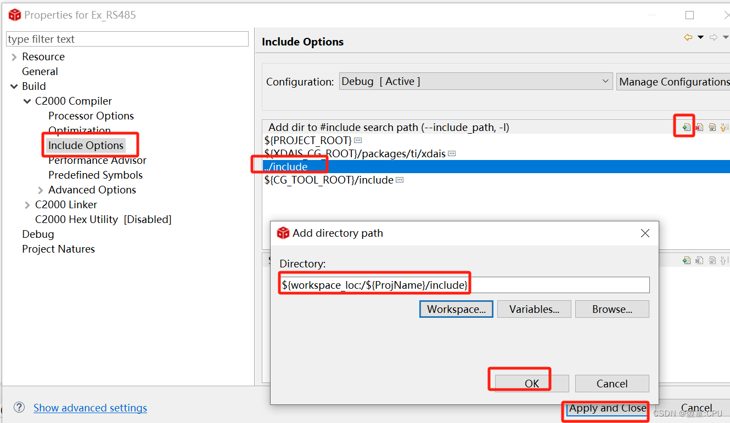Viewport: 730px width, 423px height.
Task: Click the Workspace... button
Action: 456,309
